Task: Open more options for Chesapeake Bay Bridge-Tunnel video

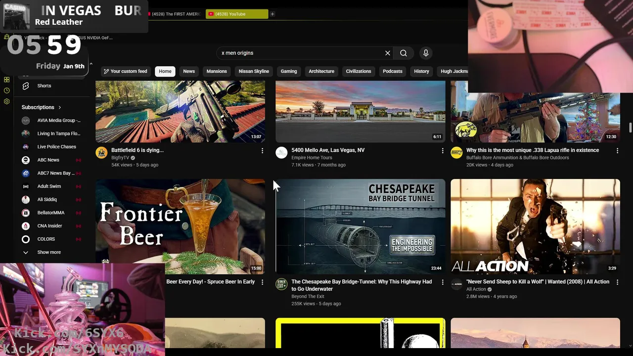Action: coord(442,282)
